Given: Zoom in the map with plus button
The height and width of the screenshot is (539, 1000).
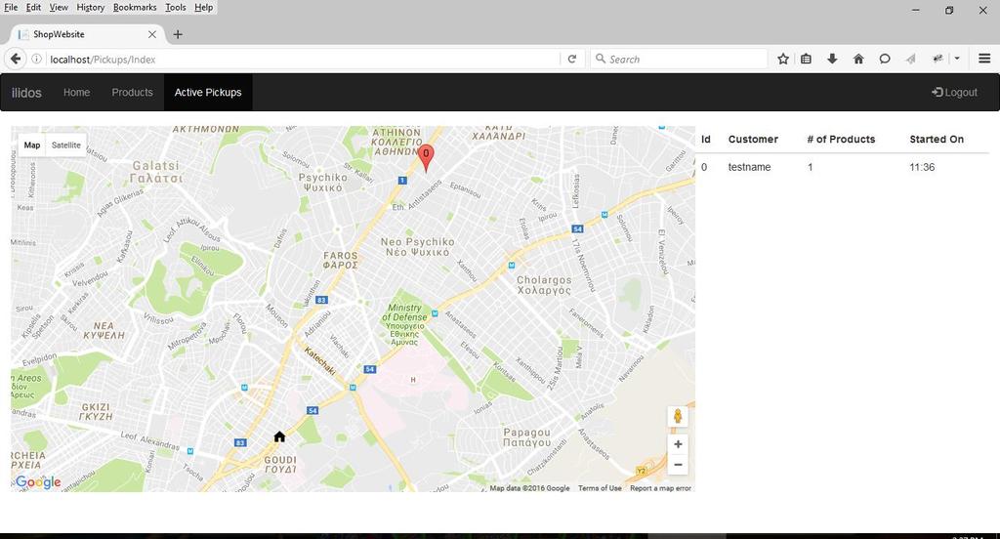Looking at the screenshot, I should coord(678,444).
